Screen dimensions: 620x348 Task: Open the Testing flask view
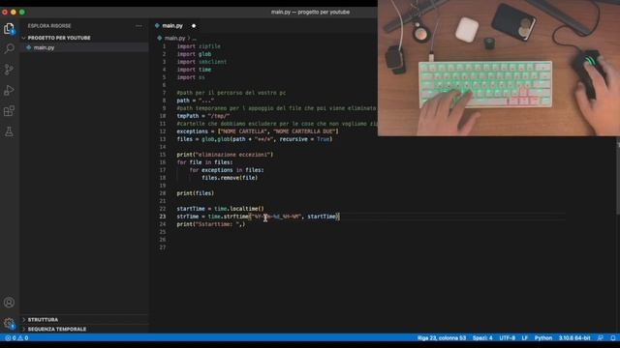tap(9, 131)
